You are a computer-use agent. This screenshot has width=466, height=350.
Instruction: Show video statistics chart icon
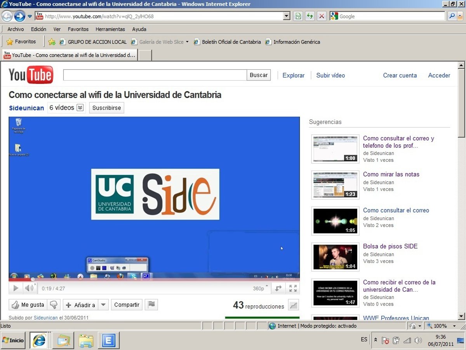coord(294,306)
